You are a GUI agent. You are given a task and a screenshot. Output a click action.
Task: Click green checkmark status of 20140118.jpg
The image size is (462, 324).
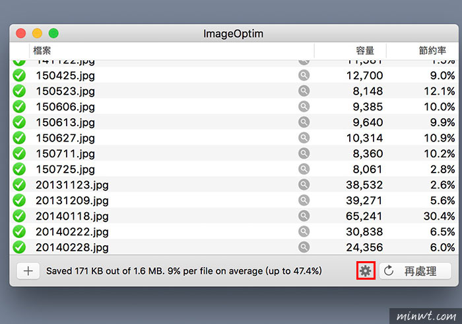(19, 216)
